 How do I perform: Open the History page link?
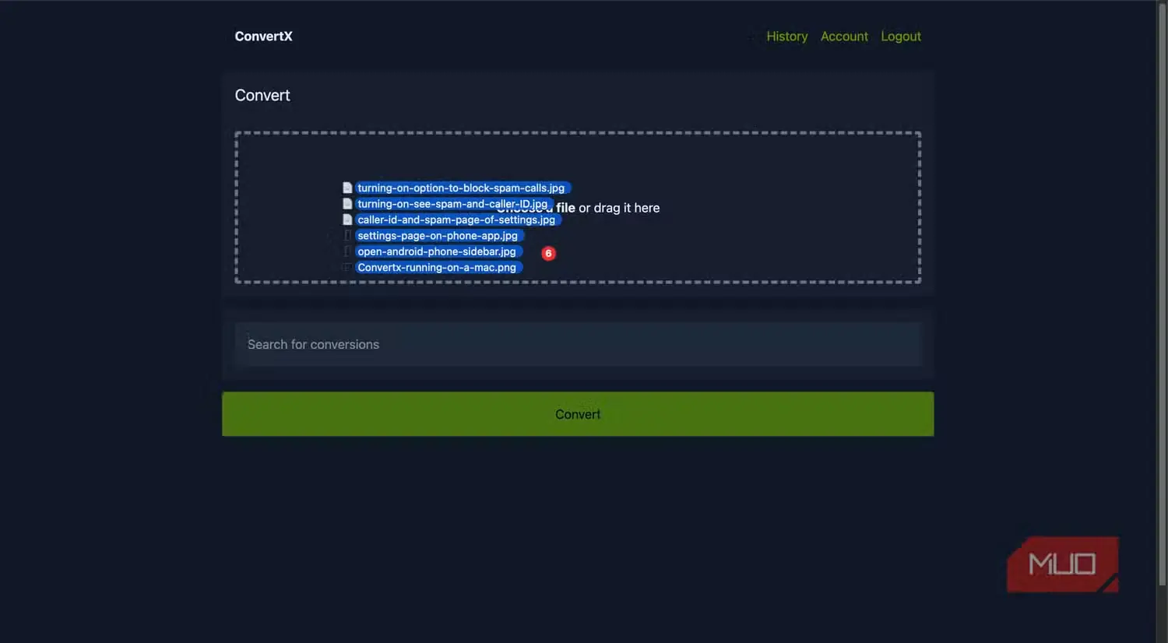[x=786, y=37]
